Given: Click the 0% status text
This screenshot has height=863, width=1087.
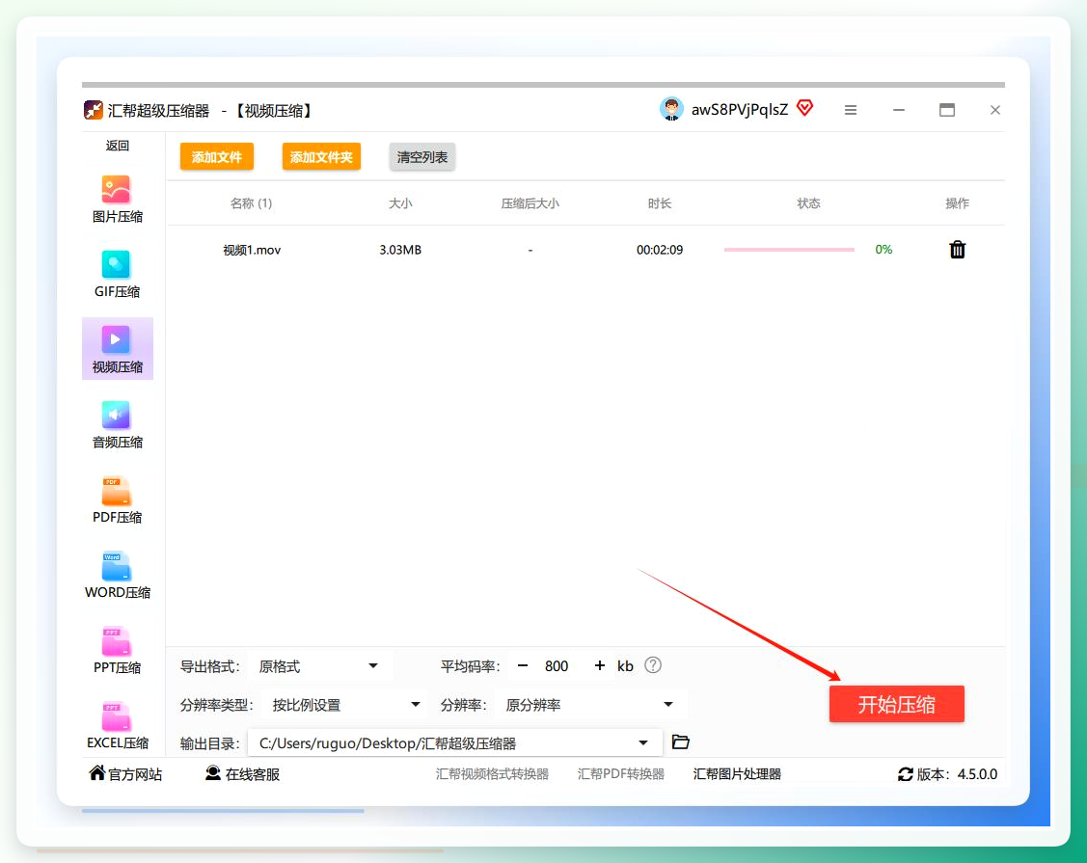Looking at the screenshot, I should tap(883, 250).
